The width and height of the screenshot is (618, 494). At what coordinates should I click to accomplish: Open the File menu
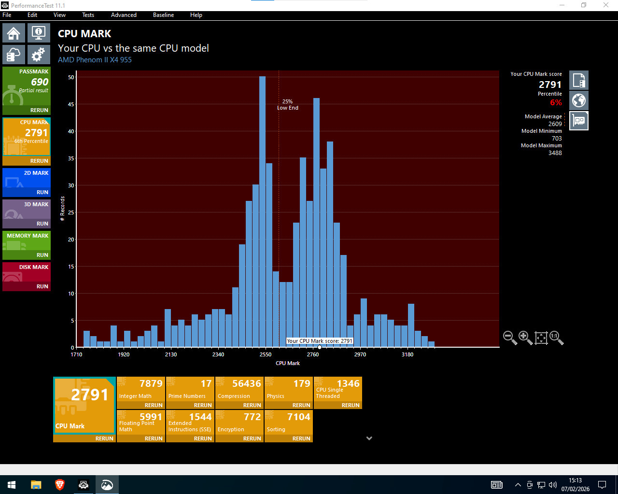(x=7, y=15)
